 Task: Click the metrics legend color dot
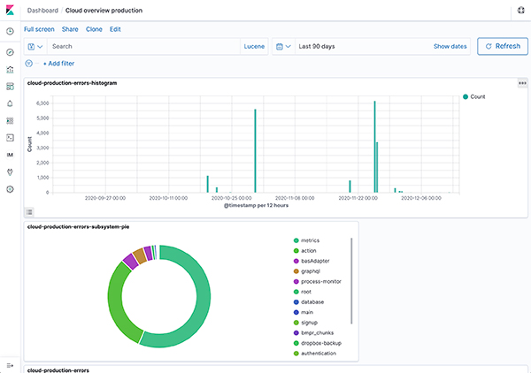(x=295, y=240)
